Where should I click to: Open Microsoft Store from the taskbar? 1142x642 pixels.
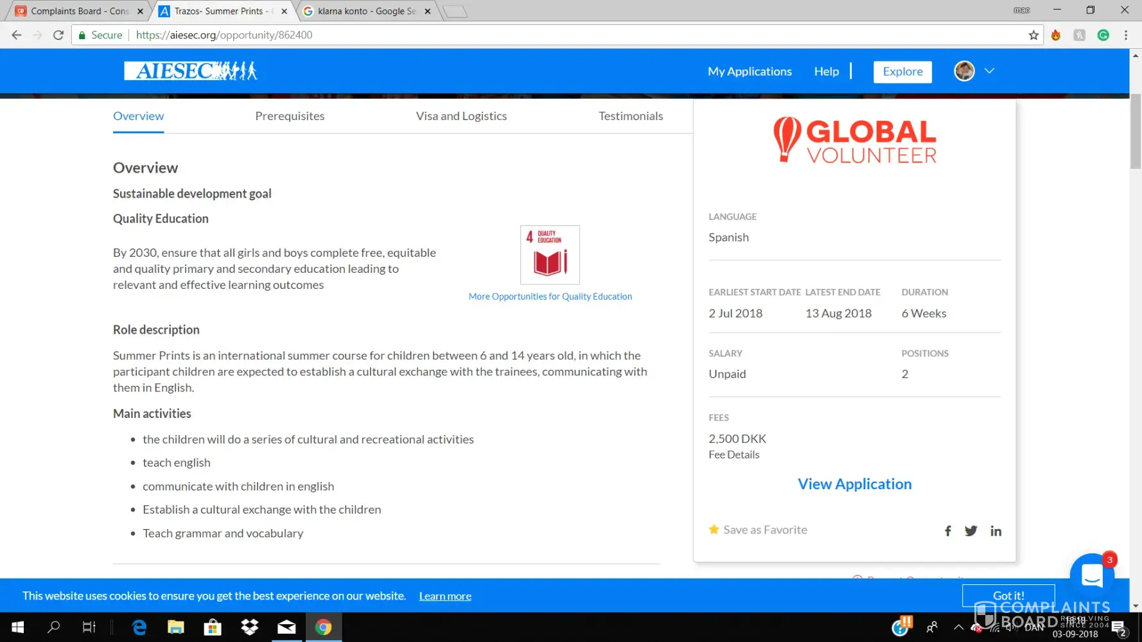[x=213, y=627]
